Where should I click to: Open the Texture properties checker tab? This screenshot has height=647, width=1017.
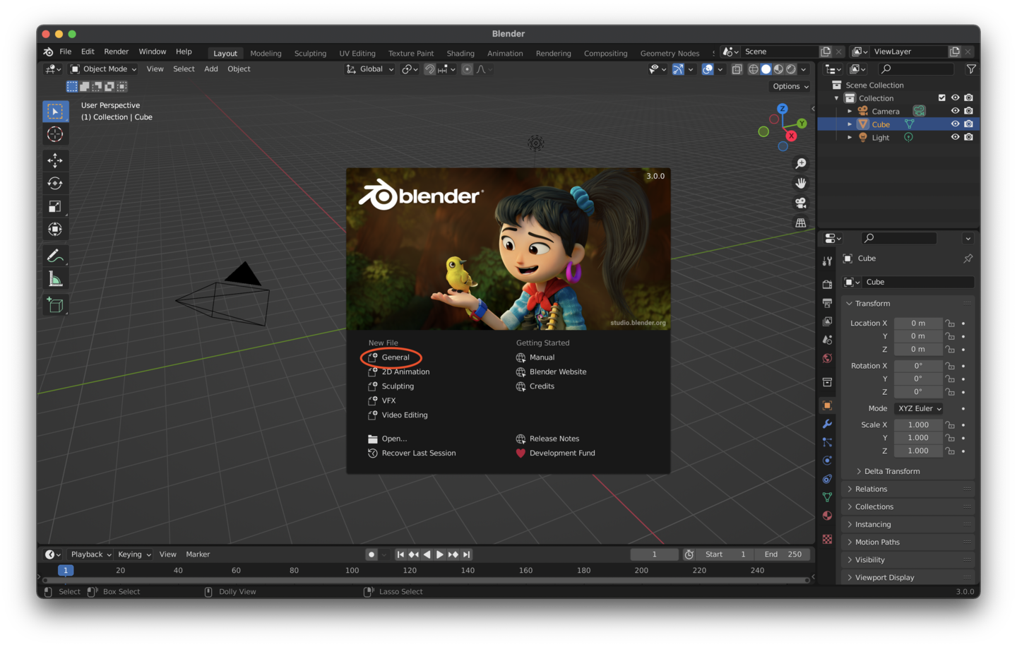pos(827,539)
